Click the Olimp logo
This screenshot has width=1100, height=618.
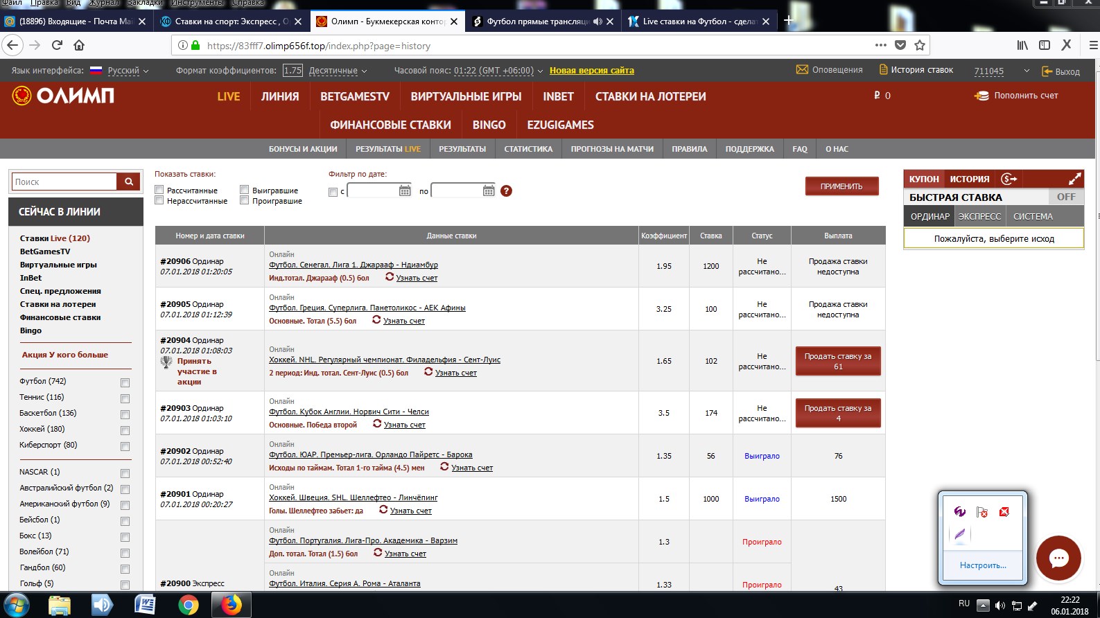click(63, 96)
